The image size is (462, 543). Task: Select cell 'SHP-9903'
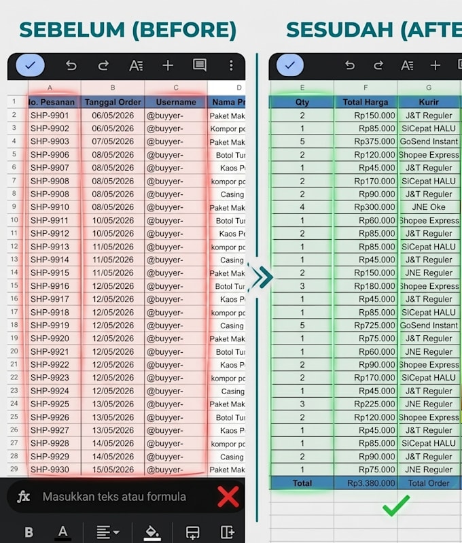coord(54,141)
